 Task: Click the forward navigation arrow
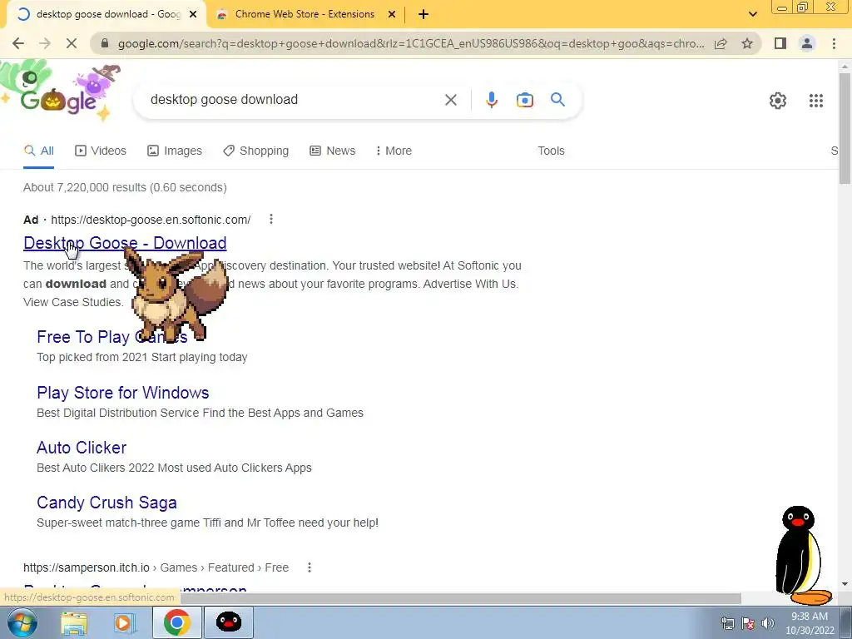45,43
